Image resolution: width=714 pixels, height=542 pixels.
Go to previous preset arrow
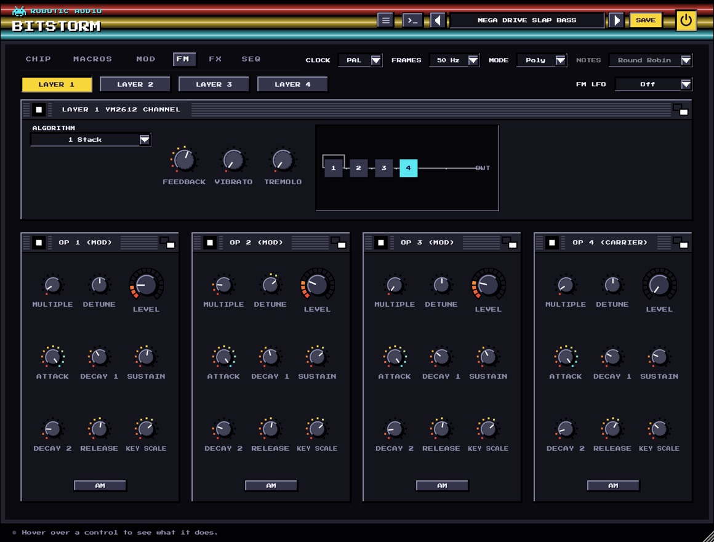[438, 20]
